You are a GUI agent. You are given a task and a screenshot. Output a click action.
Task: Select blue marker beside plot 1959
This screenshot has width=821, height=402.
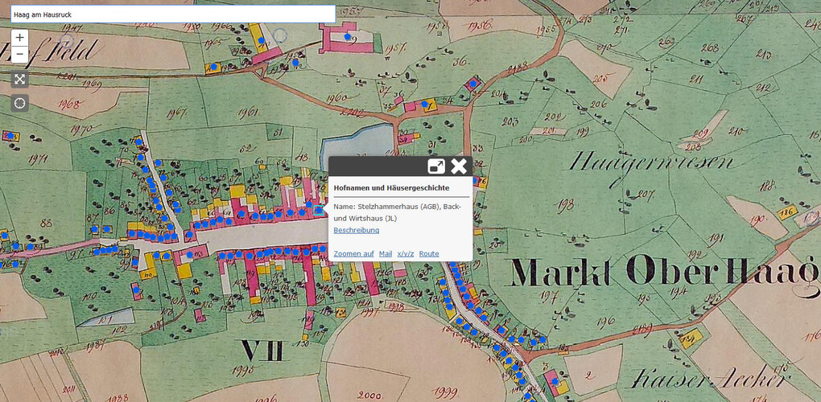[x=295, y=61]
